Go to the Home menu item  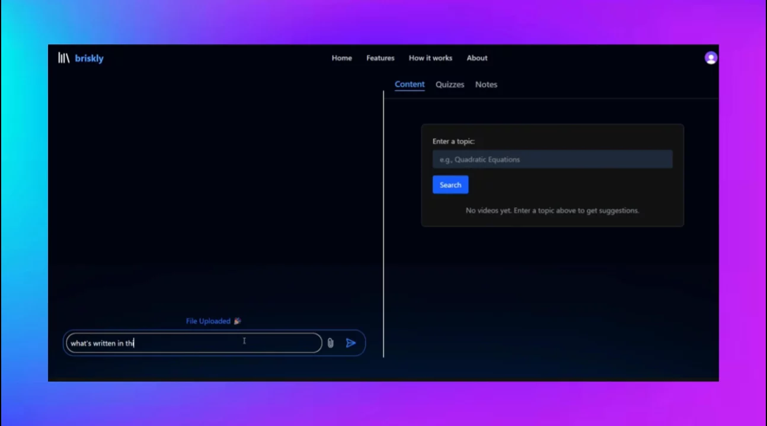341,58
